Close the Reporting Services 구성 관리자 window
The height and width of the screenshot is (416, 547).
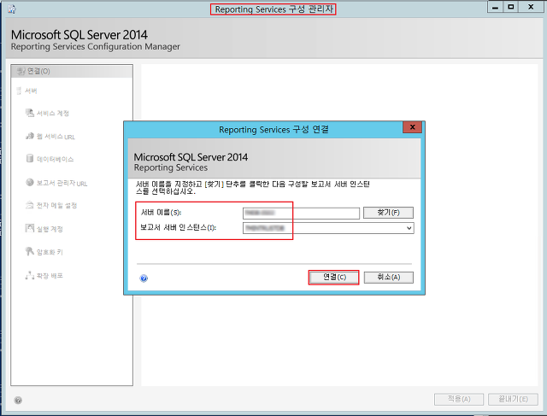(531, 7)
